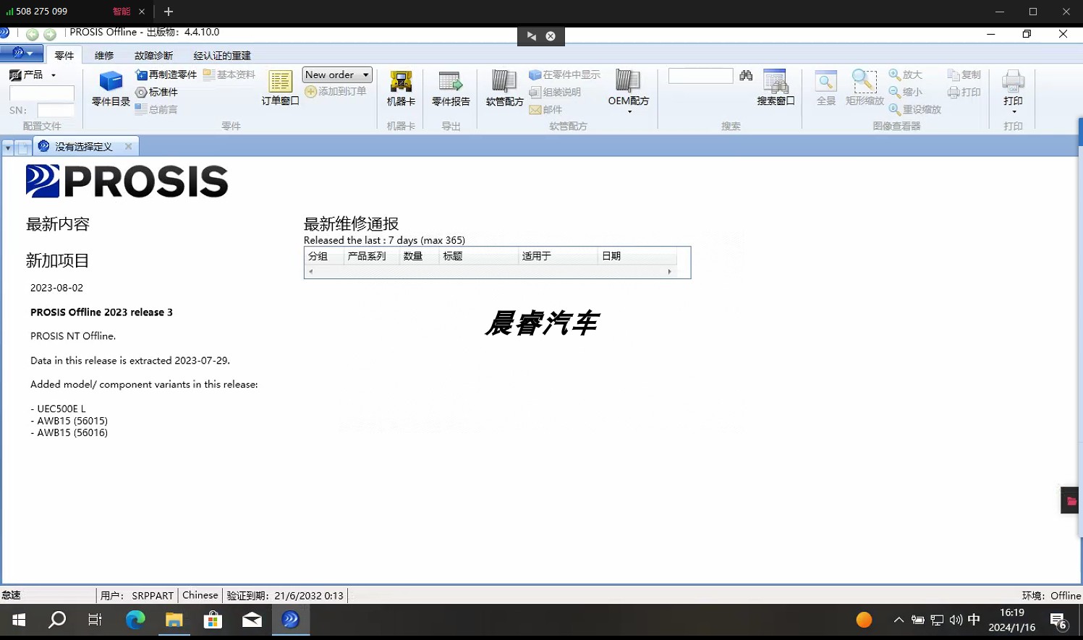Sort by the 日期 column header

pos(637,256)
